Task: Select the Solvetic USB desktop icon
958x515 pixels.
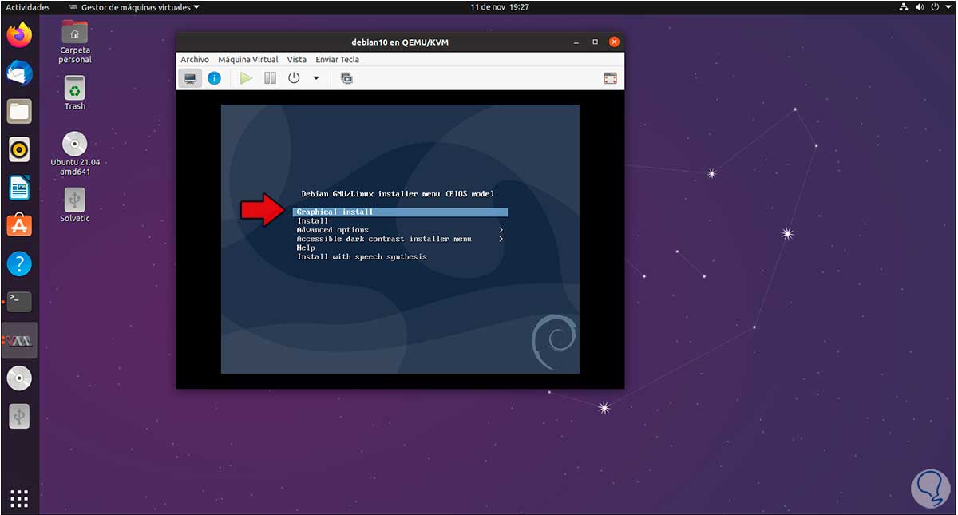Action: coord(75,206)
